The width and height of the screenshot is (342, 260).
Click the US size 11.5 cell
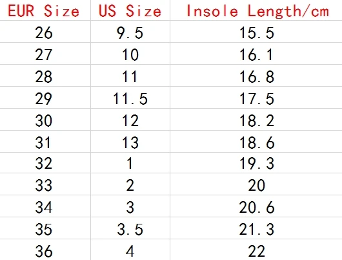click(130, 97)
